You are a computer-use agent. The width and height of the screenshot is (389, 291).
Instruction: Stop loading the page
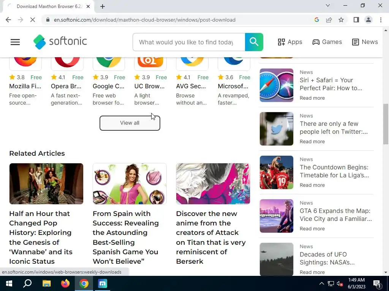tap(33, 20)
